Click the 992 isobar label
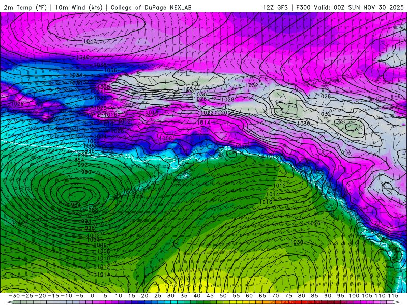Screen dimensions: 407x305 tap(82, 165)
